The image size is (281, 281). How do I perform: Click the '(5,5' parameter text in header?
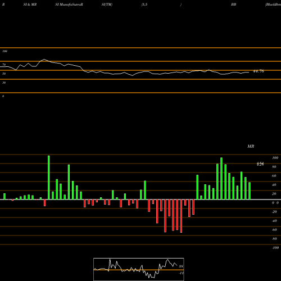144,4
